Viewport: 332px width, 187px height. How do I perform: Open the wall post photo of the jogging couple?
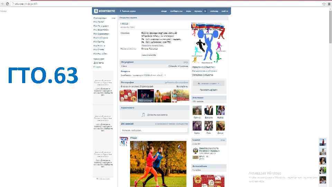pyautogui.click(x=158, y=164)
